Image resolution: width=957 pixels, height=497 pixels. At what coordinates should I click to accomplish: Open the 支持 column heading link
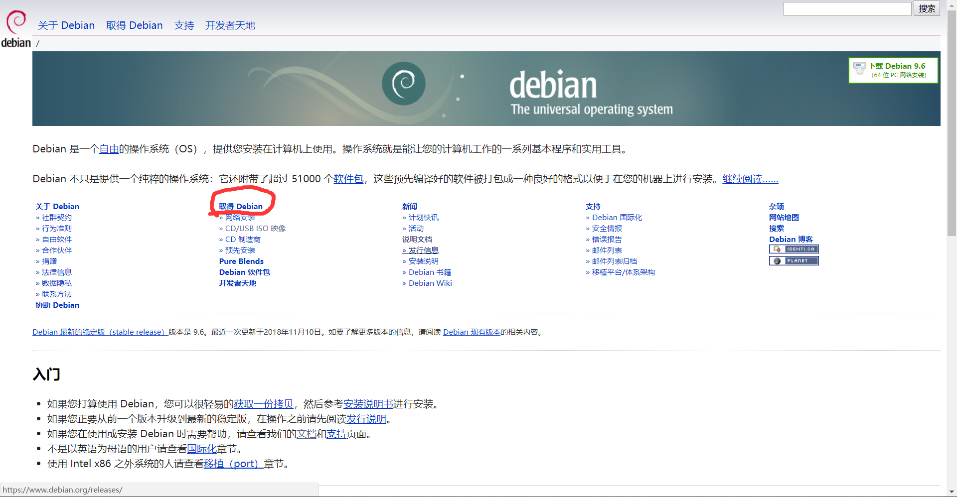point(593,206)
